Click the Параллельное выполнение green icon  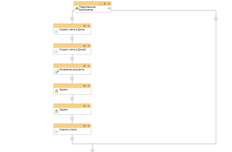pos(77,8)
